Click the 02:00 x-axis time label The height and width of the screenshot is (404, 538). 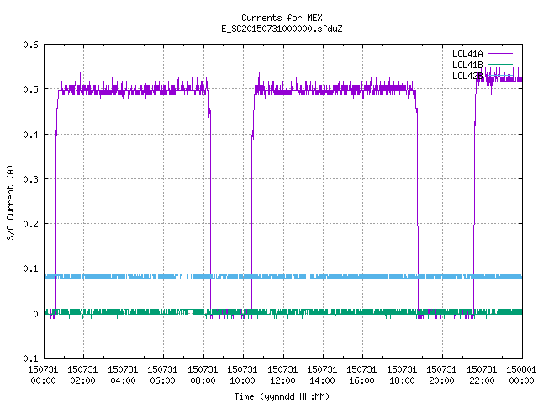tap(82, 380)
